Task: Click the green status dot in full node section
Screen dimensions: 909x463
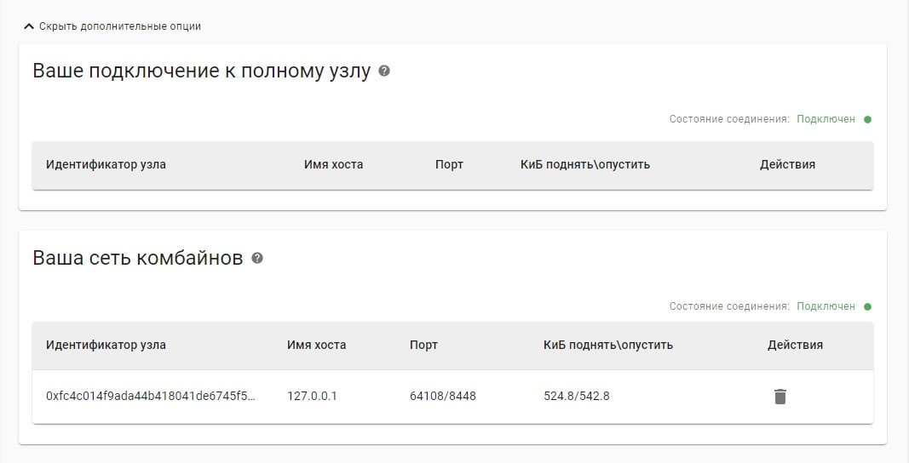Action: click(x=867, y=119)
